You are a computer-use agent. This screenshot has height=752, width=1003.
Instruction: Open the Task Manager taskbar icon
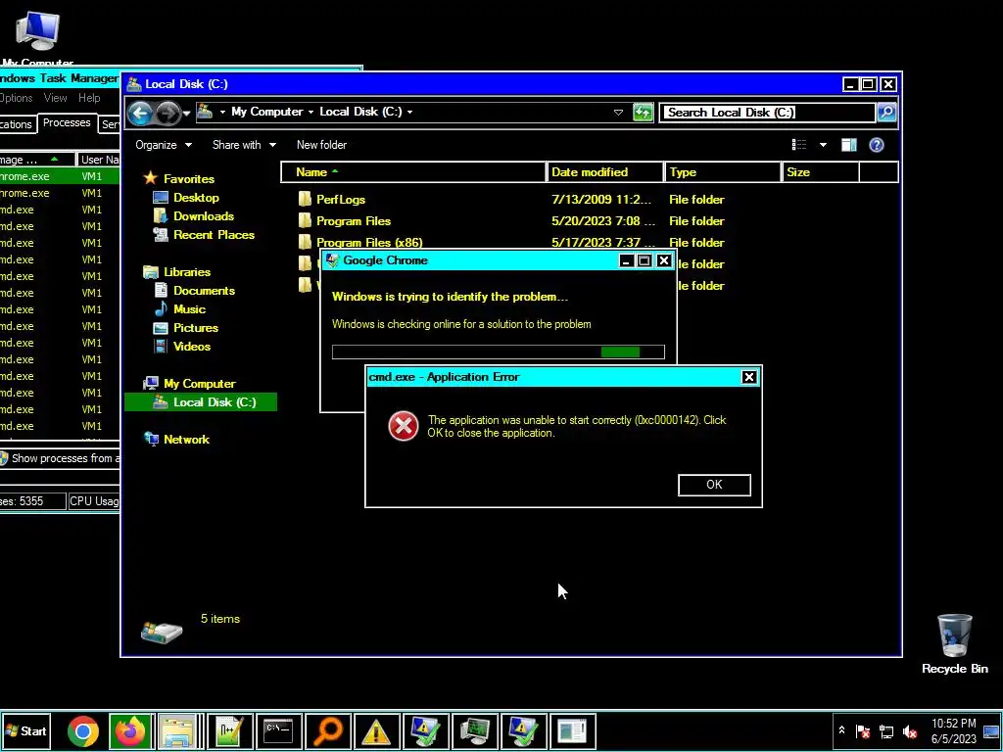(x=475, y=731)
